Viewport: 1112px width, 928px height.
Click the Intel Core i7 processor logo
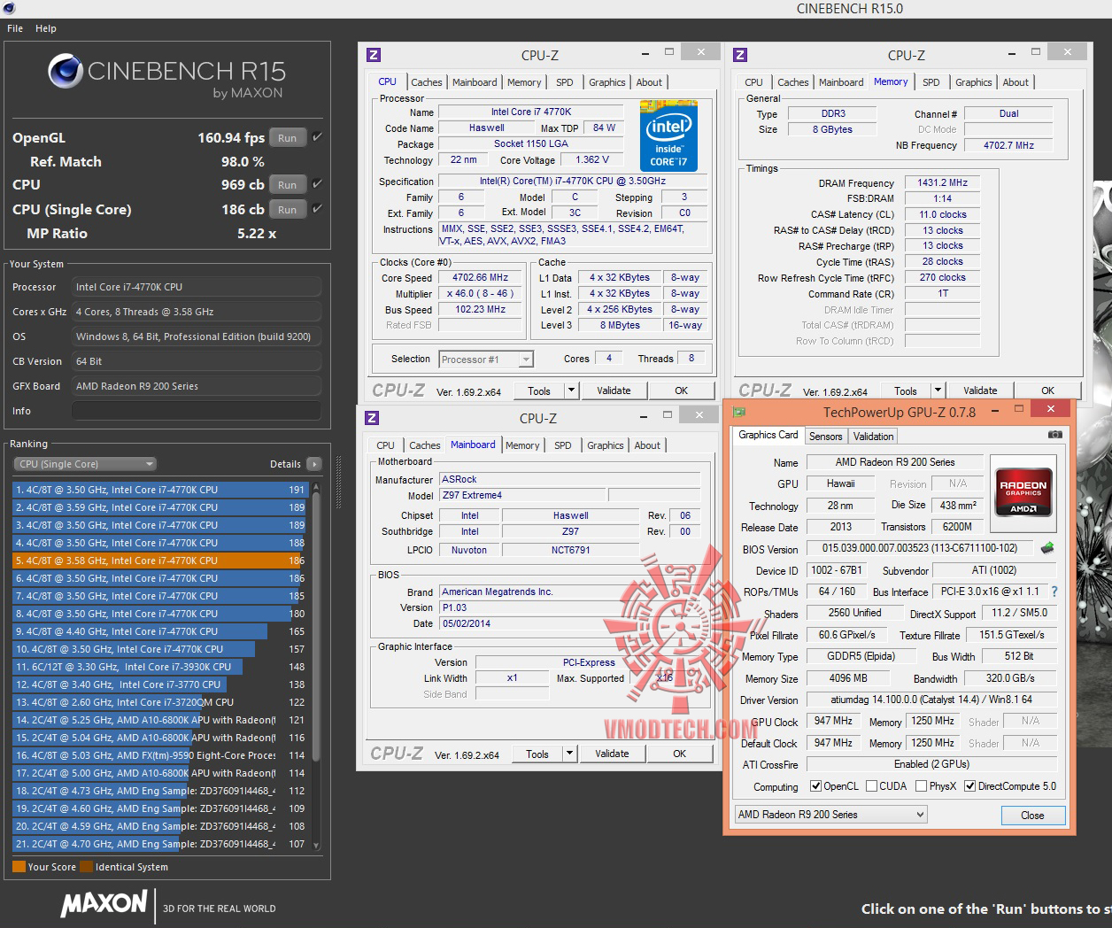(x=668, y=136)
